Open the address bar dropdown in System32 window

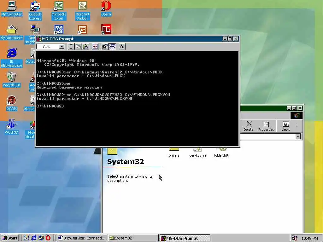click(298, 136)
